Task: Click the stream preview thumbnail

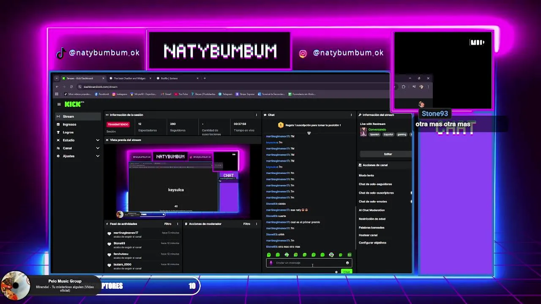Action: pos(183,181)
